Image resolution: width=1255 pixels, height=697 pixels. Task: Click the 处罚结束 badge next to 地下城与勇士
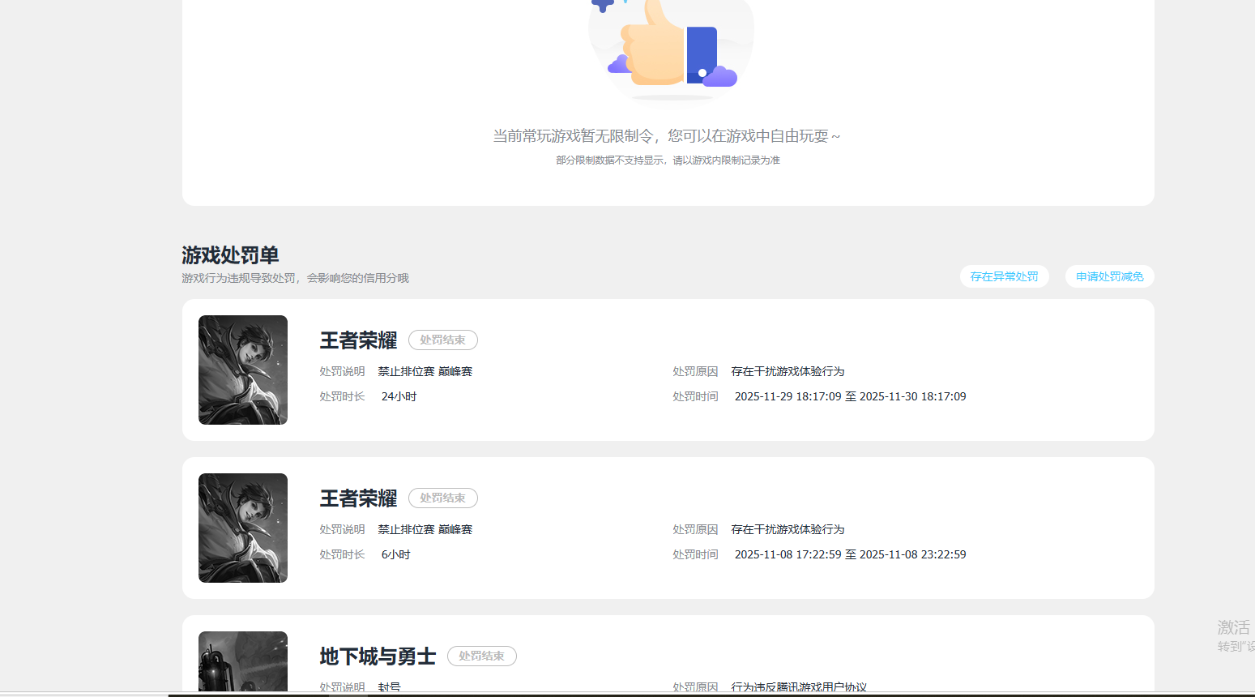(482, 656)
